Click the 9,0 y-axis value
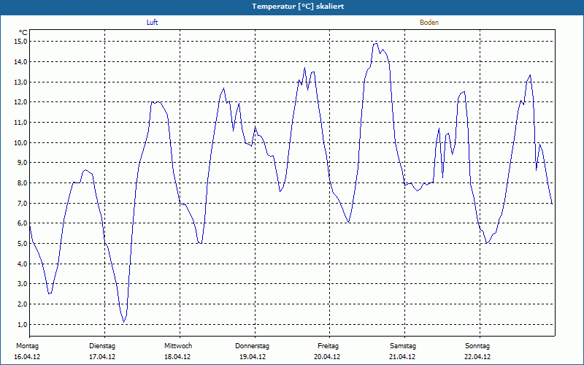 coord(23,163)
